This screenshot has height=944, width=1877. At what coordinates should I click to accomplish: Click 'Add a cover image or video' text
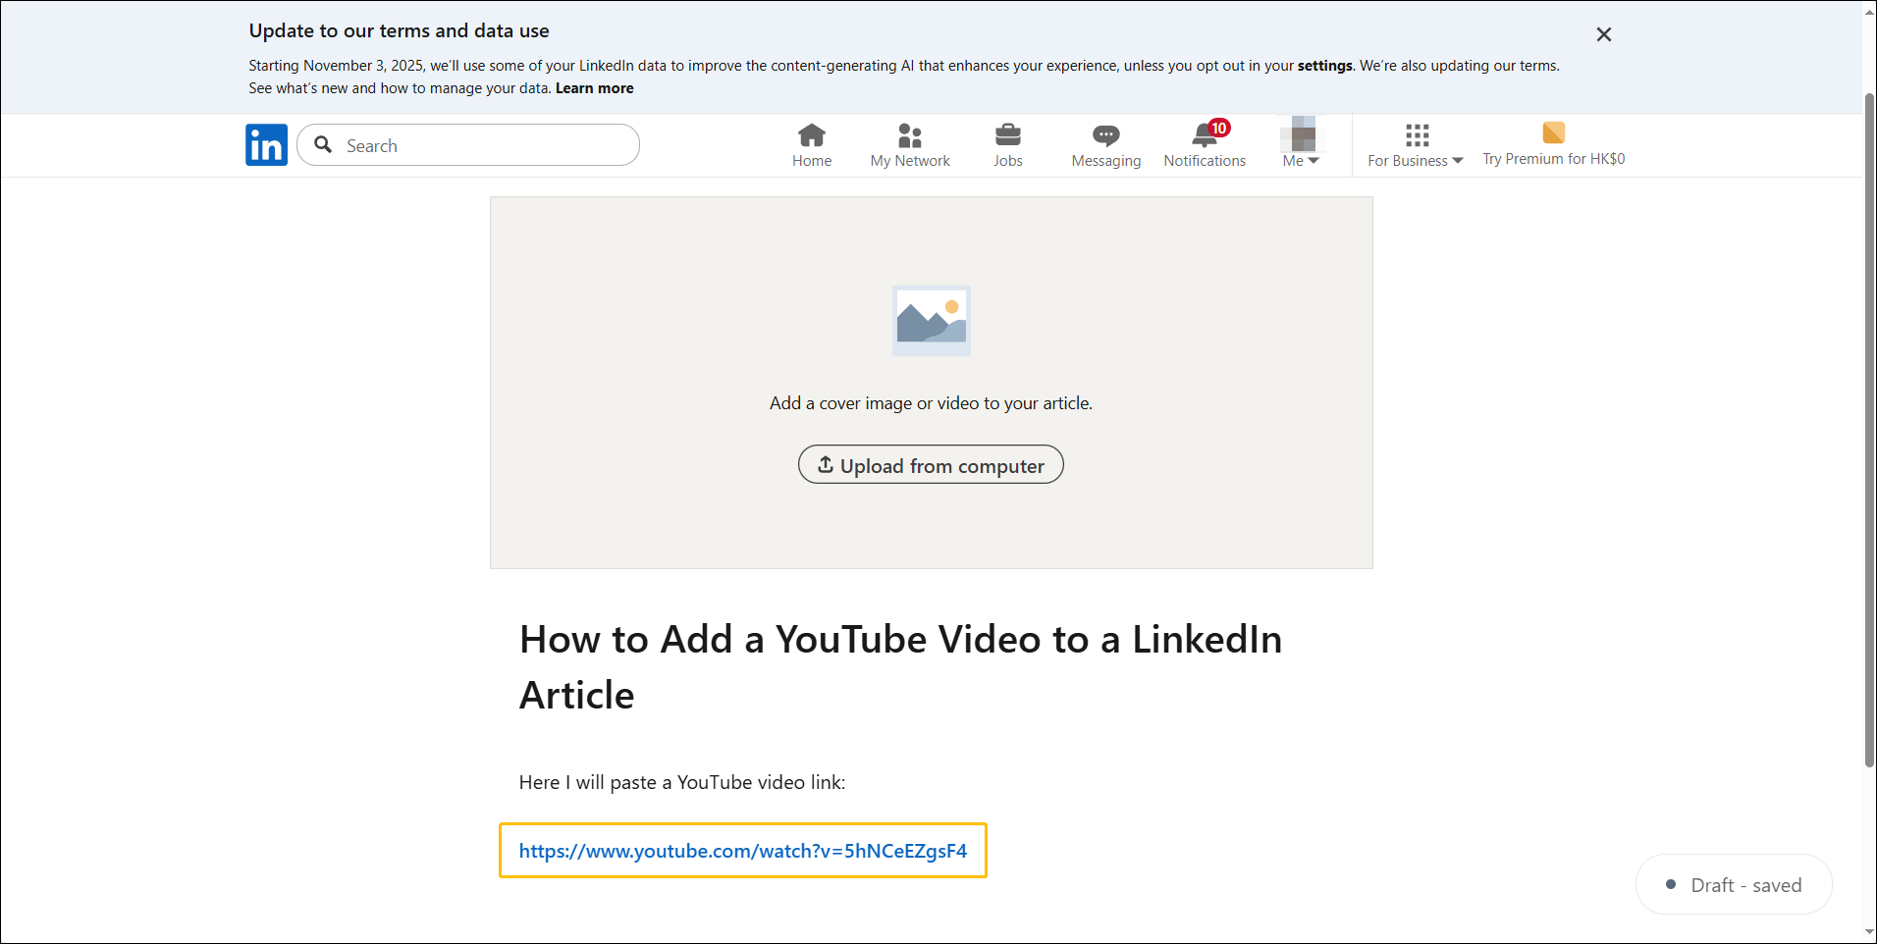(x=931, y=403)
